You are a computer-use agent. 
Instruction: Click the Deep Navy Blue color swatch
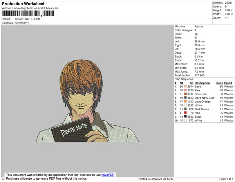(x=185, y=98)
